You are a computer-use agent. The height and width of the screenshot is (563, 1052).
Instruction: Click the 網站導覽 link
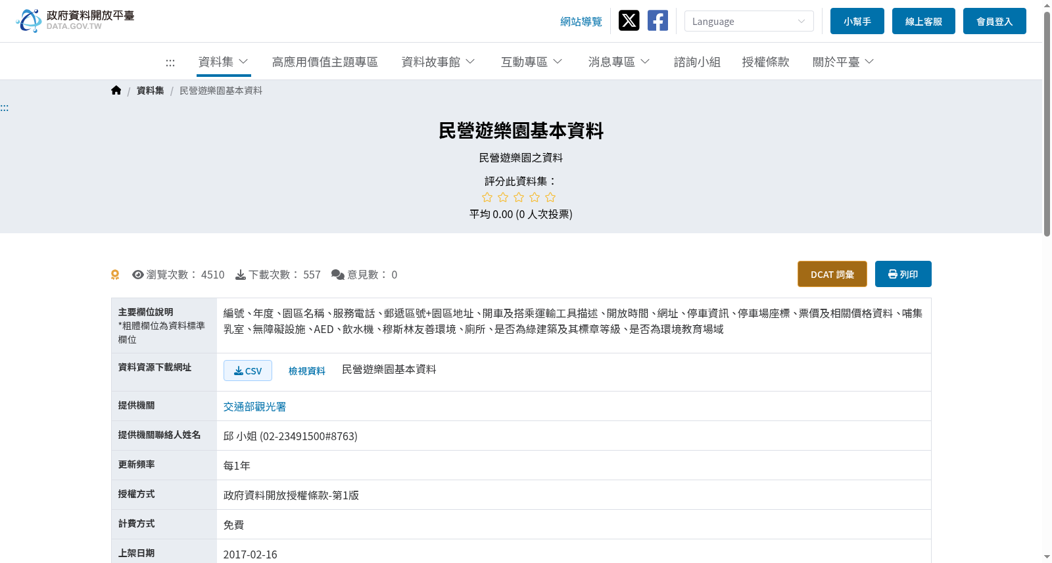pyautogui.click(x=581, y=22)
